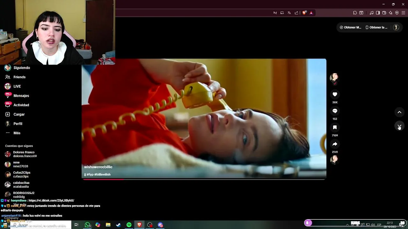Image resolution: width=408 pixels, height=229 pixels.
Task: Click Brave browser icon in taskbar
Action: [x=139, y=225]
